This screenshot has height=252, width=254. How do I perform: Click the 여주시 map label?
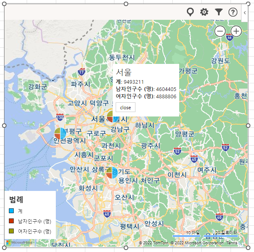tap(207, 170)
